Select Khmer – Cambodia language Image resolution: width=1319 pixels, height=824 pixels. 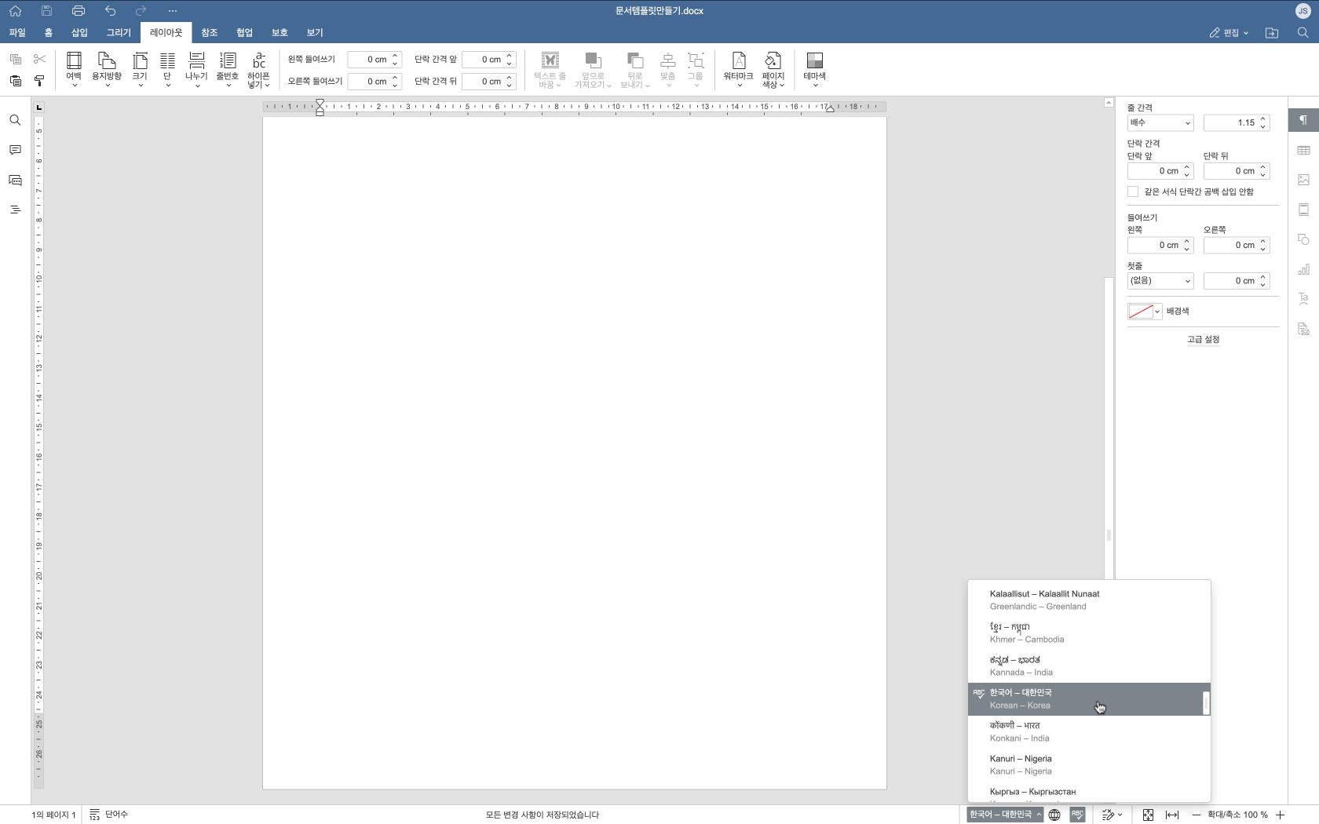[x=1089, y=633]
